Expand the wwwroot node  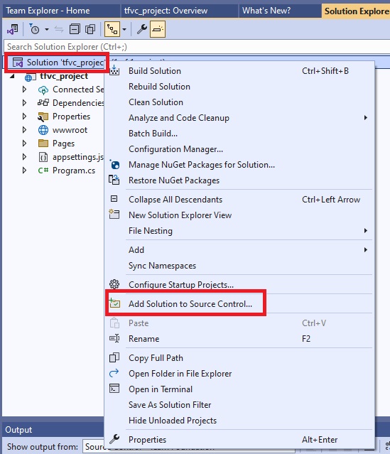coord(24,130)
